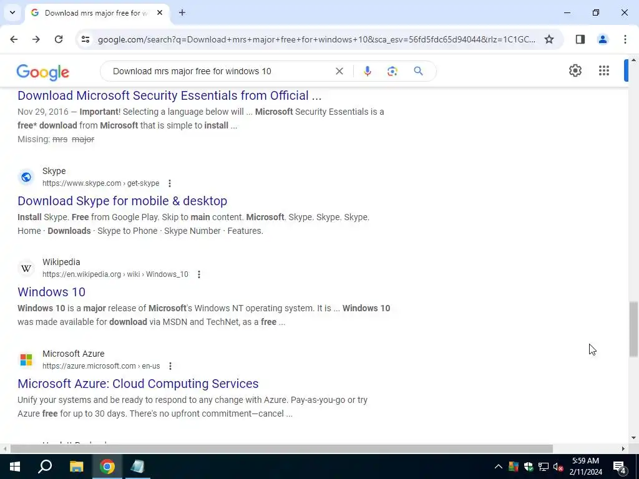Close the Google search tab
The width and height of the screenshot is (639, 479).
160,12
